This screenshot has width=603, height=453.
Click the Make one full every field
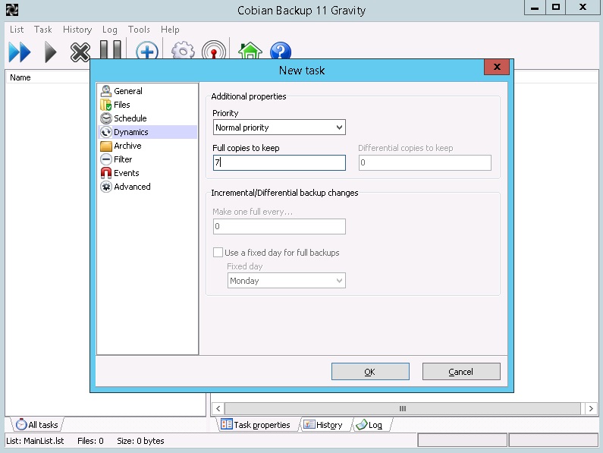tap(279, 226)
